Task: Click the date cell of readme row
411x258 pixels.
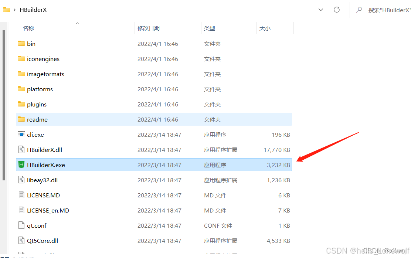Action: [x=158, y=119]
